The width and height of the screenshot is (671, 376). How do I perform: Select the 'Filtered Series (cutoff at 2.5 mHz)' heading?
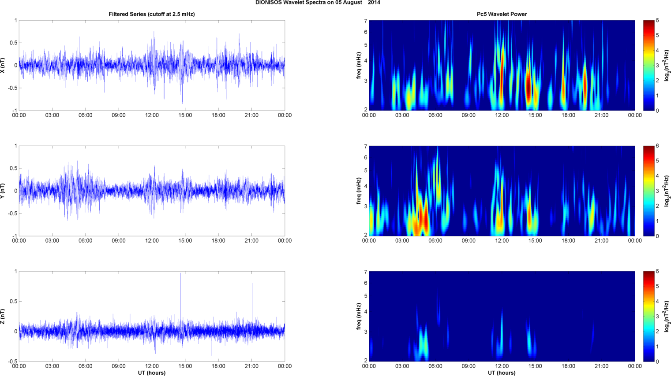coord(152,14)
